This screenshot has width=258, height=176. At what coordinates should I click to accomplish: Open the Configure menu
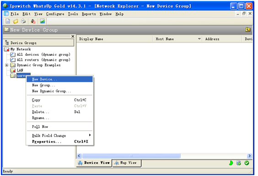pos(55,14)
